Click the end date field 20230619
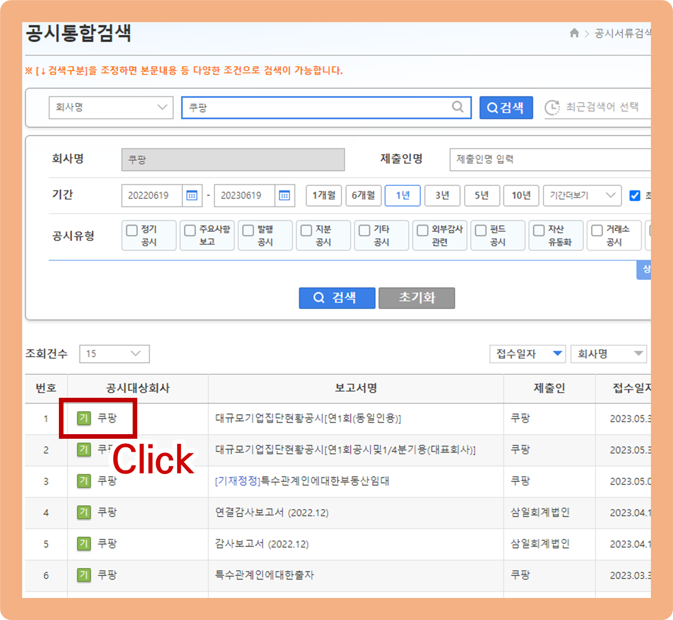Viewport: 673px width, 620px height. click(x=244, y=196)
